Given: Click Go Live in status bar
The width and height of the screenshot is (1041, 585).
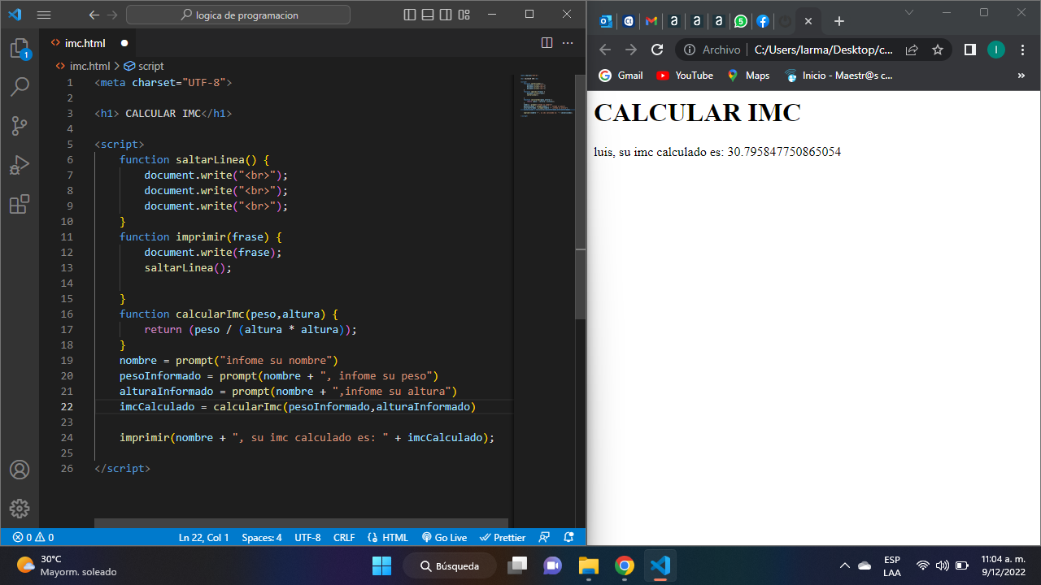Looking at the screenshot, I should click(444, 537).
